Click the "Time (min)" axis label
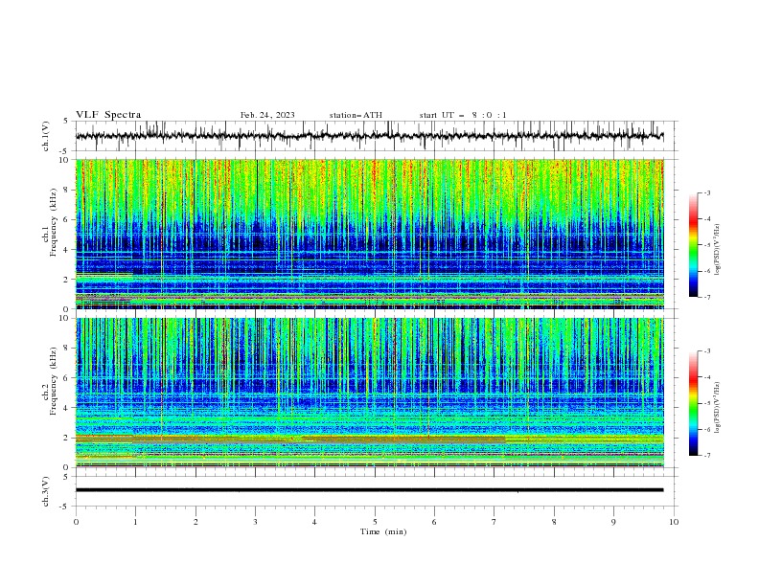This screenshot has width=759, height=586. (383, 531)
